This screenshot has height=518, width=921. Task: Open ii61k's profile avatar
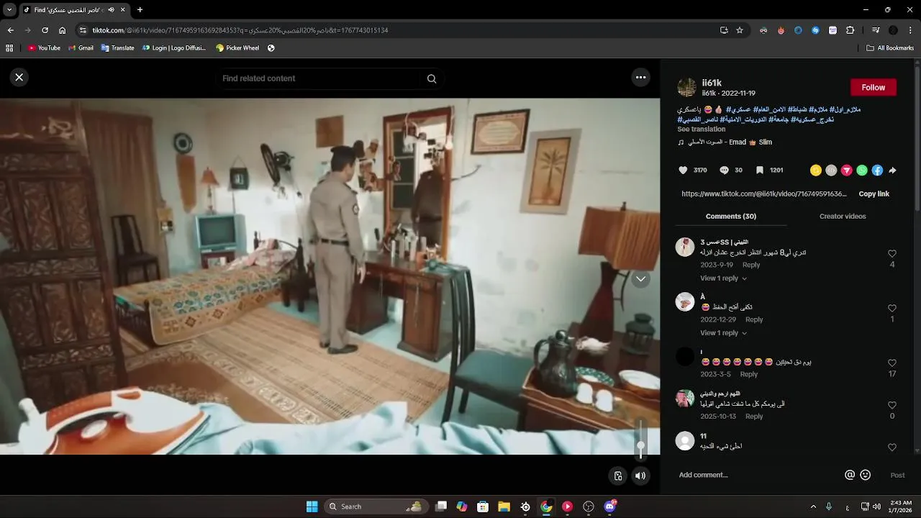pyautogui.click(x=686, y=87)
